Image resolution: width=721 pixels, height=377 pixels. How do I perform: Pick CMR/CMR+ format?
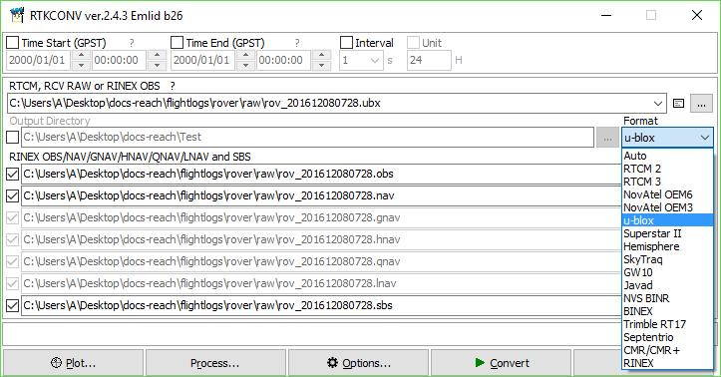[x=667, y=350]
